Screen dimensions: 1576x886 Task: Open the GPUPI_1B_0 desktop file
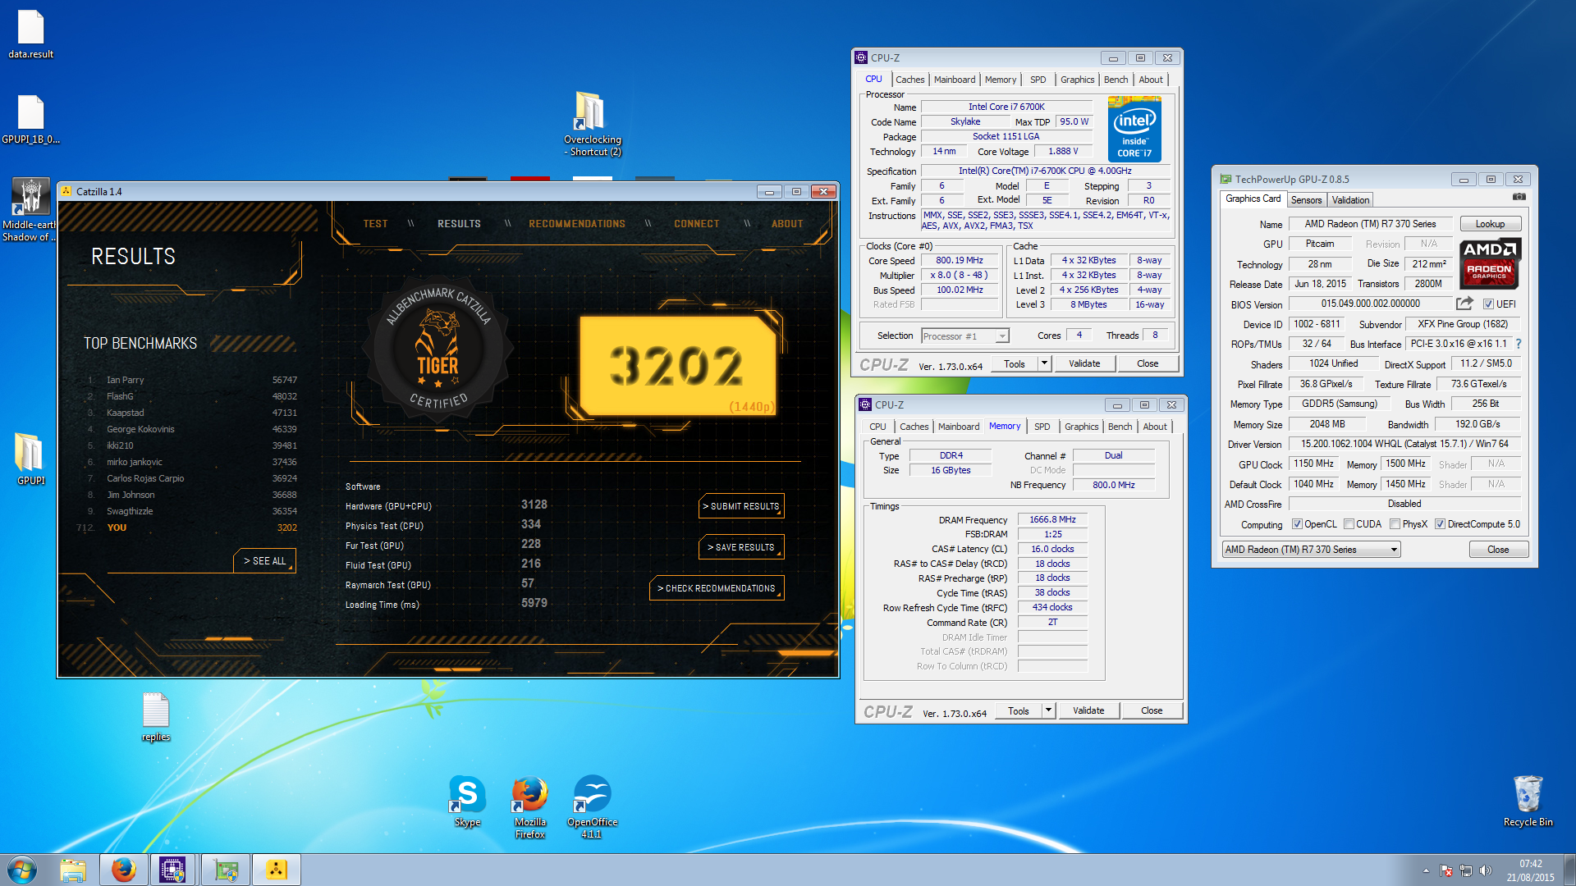click(30, 120)
